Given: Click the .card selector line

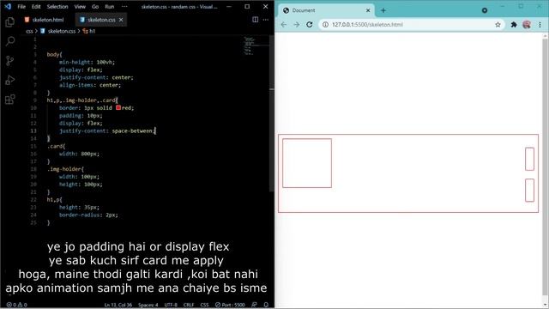Looking at the screenshot, I should [56, 146].
